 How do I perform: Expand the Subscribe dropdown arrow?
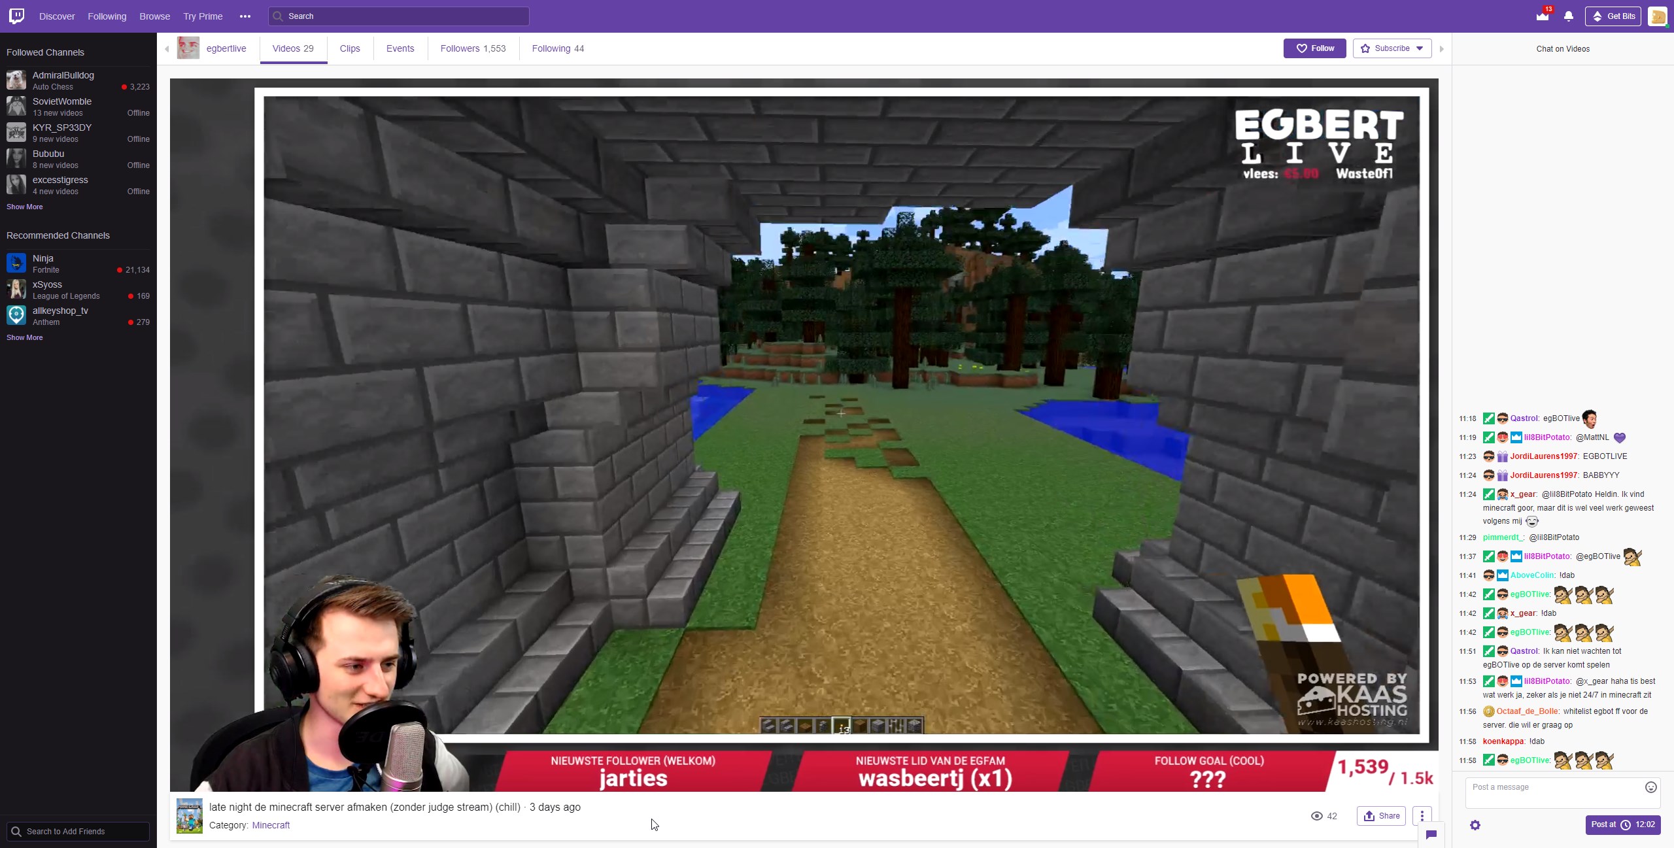coord(1420,48)
